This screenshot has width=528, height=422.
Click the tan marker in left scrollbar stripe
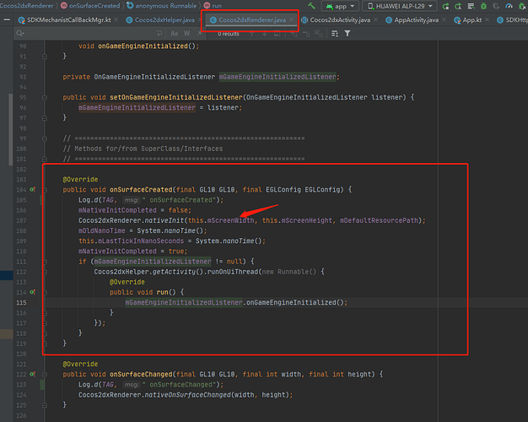click(7, 334)
